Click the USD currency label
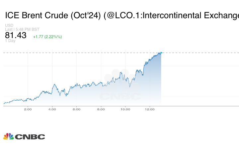239x149 pixels. pos(9,25)
